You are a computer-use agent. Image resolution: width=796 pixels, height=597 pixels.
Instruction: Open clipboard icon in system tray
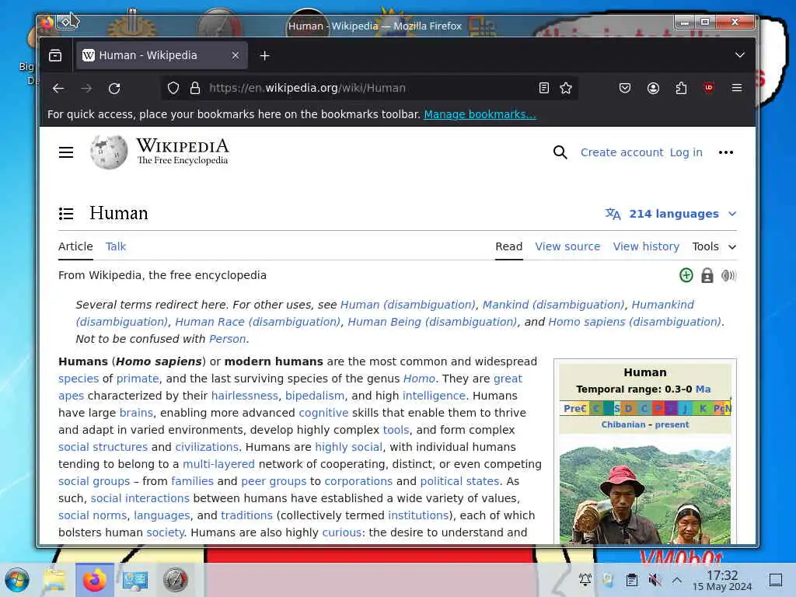(x=631, y=580)
